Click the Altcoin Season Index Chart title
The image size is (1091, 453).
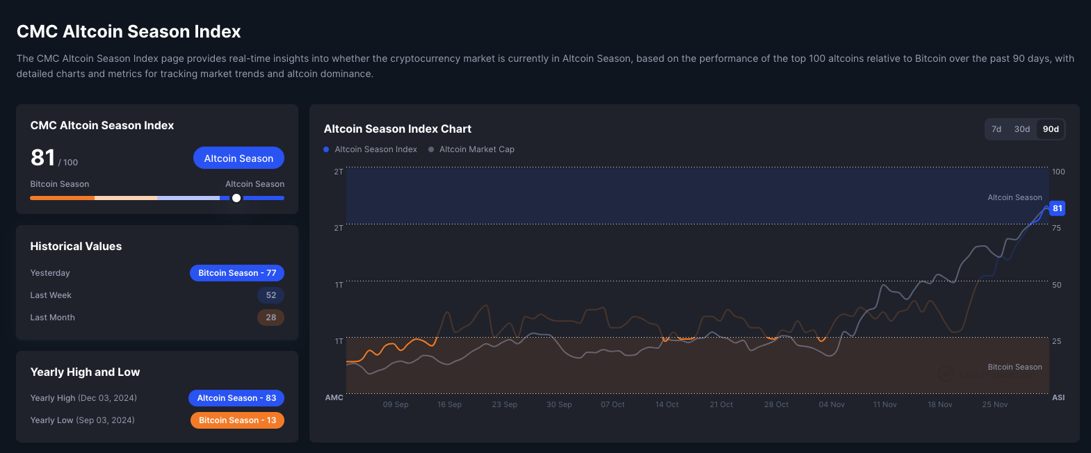397,129
